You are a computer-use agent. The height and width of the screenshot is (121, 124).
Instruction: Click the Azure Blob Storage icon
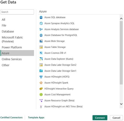pyautogui.click(x=41, y=41)
